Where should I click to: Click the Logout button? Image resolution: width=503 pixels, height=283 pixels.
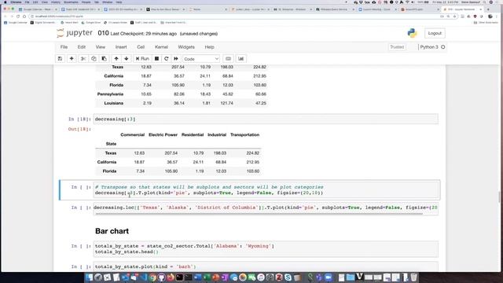click(435, 33)
